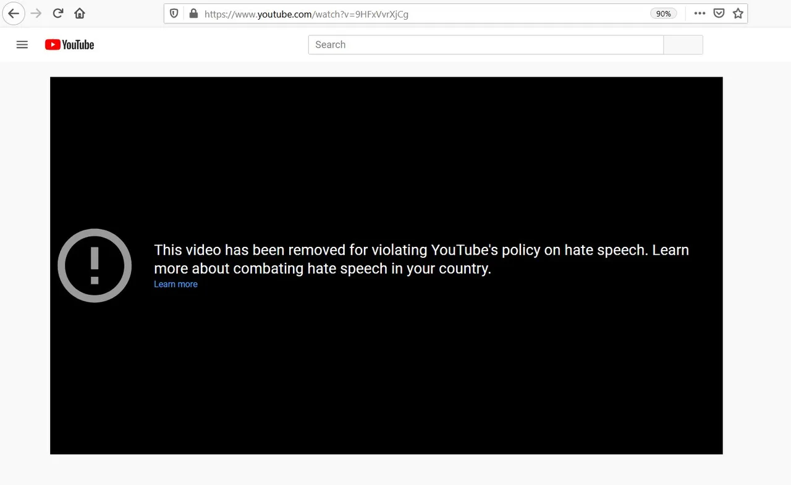Show tracking protection shield info
This screenshot has width=791, height=485.
174,14
